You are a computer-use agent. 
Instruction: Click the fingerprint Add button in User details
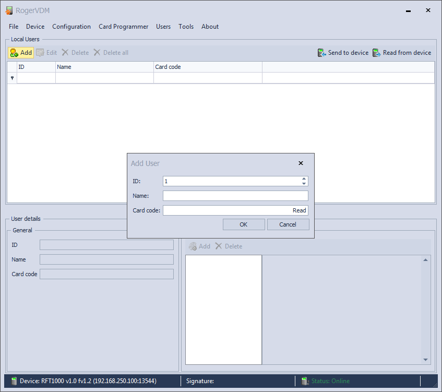point(199,246)
